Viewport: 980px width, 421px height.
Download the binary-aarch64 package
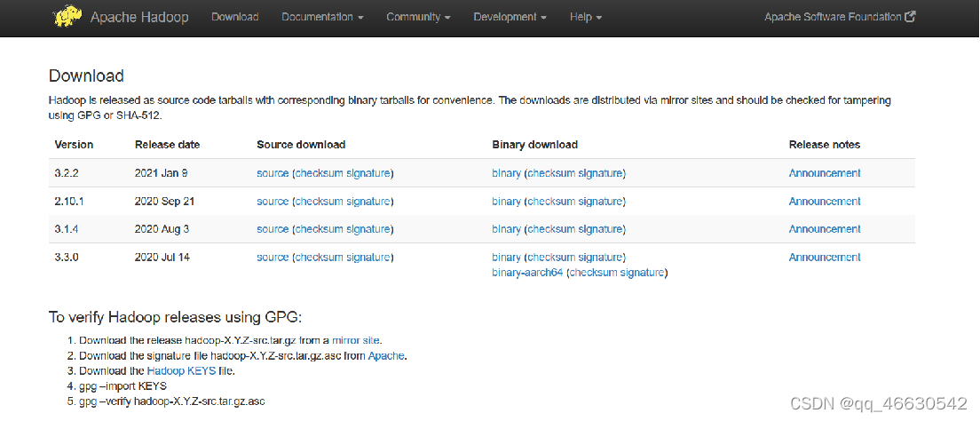tap(527, 273)
